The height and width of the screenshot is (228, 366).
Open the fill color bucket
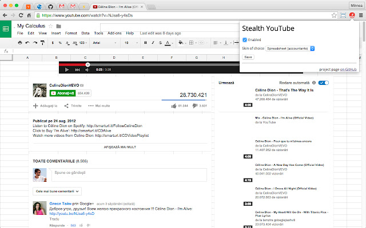pyautogui.click(x=181, y=43)
